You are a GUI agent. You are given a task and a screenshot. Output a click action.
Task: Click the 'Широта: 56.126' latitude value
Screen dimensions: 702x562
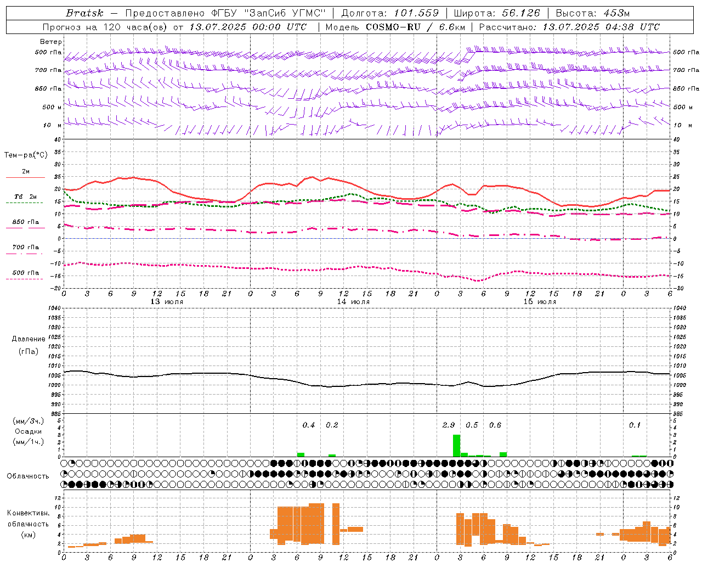[x=497, y=13]
